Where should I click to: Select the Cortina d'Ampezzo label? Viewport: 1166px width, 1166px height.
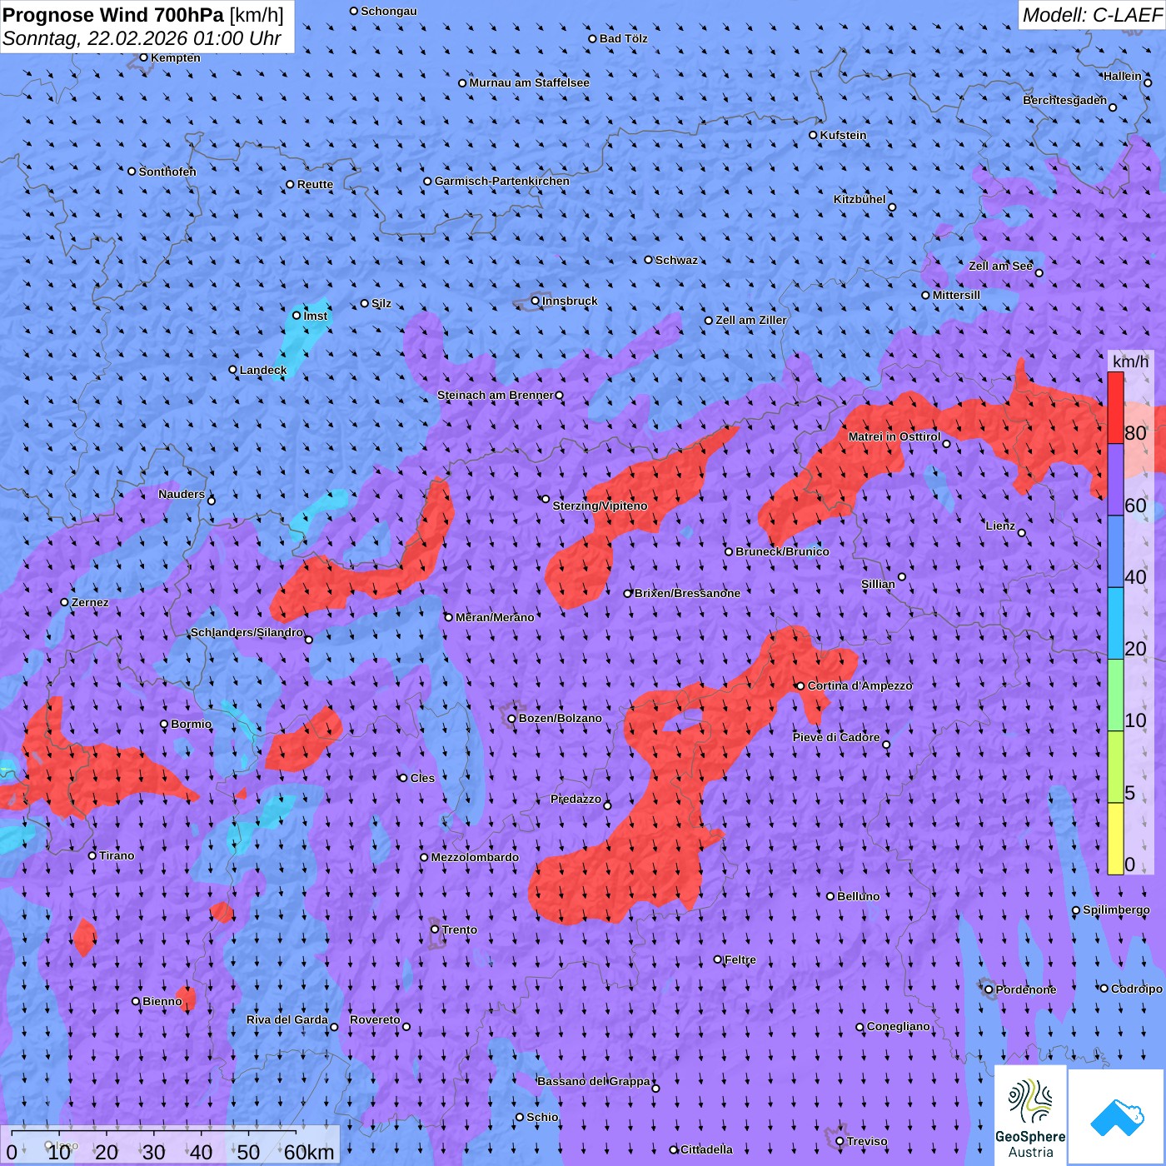pos(860,685)
